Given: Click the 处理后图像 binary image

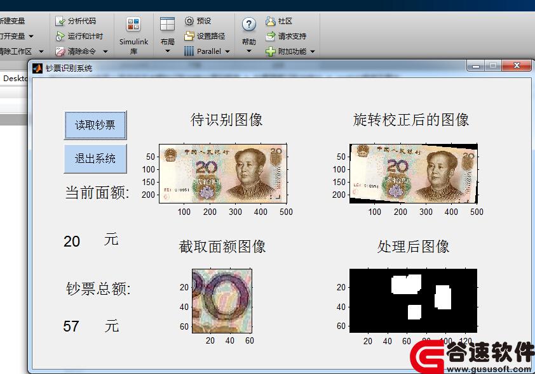Looking at the screenshot, I should click(x=413, y=301).
